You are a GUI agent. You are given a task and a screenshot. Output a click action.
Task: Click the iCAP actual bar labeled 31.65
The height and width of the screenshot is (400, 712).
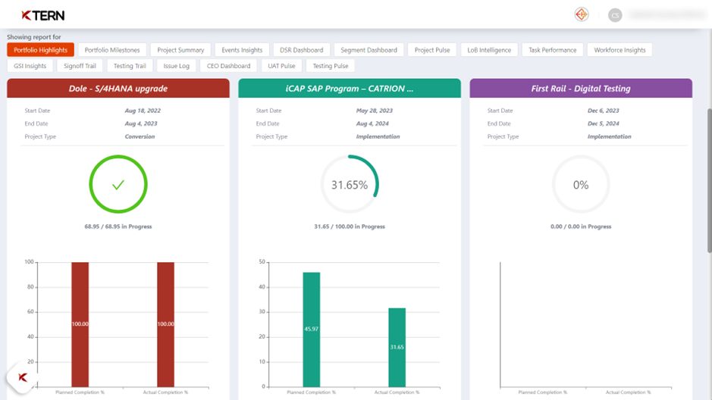click(397, 348)
